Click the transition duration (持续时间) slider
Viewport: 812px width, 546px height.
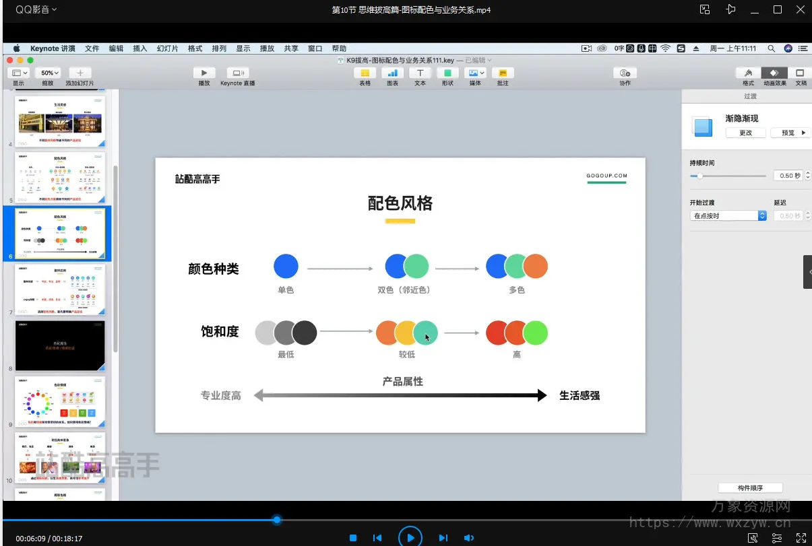point(728,176)
